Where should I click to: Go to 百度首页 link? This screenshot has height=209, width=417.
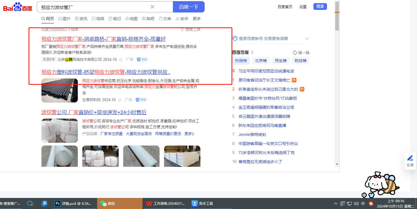(x=285, y=7)
